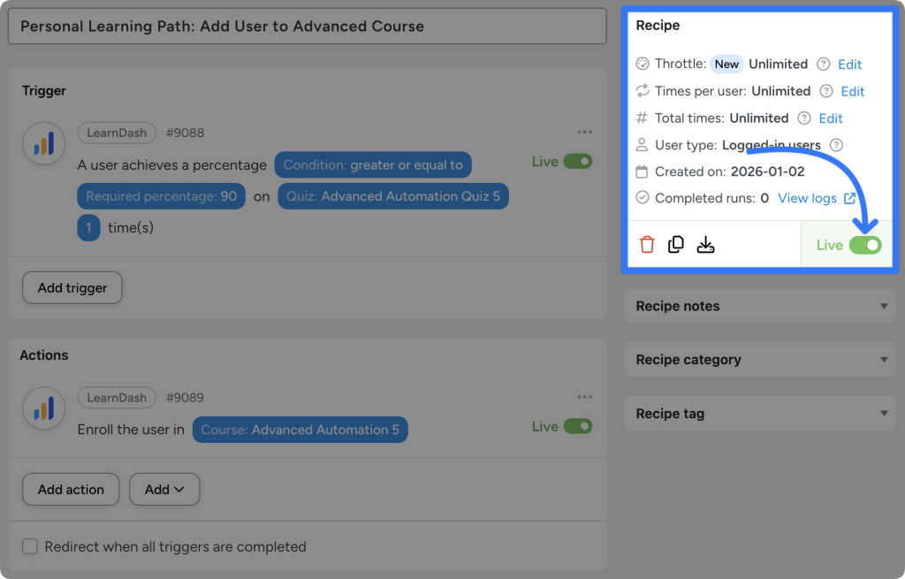
Task: Open the Add dropdown under Actions
Action: click(x=164, y=489)
